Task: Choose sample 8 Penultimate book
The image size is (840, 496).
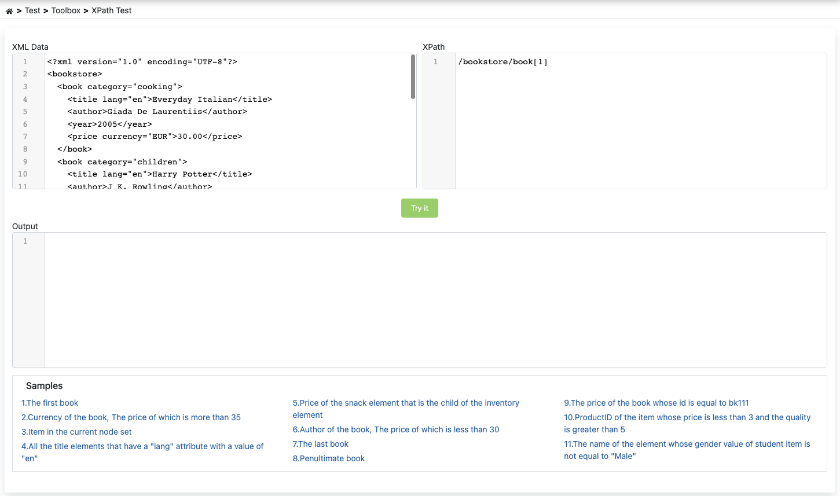Action: (x=328, y=458)
